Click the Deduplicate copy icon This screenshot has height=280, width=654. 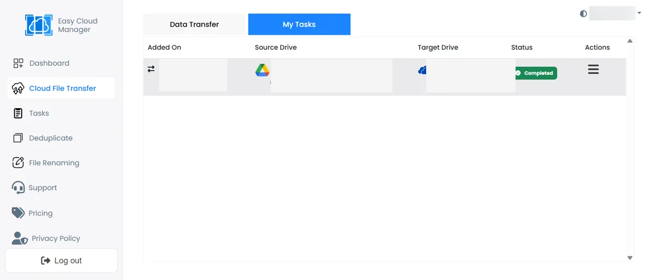[x=18, y=138]
